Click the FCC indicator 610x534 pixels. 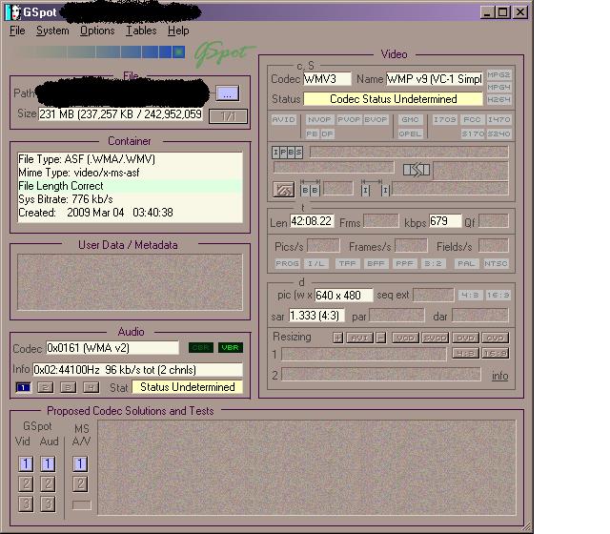point(472,119)
